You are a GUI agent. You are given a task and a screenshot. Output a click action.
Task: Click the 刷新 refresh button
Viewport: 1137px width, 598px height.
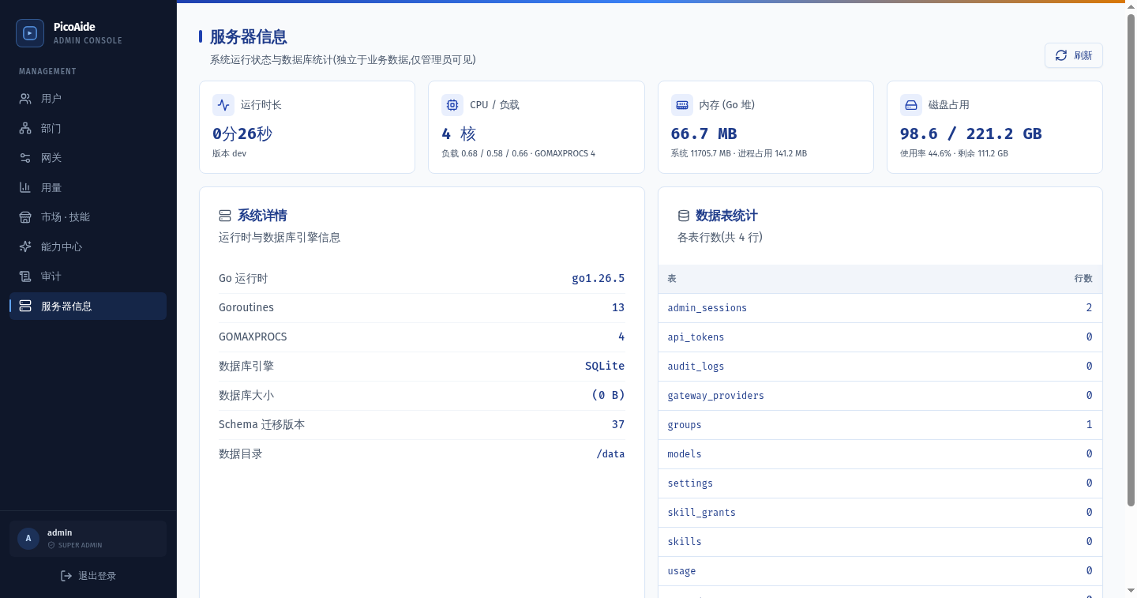(x=1074, y=55)
